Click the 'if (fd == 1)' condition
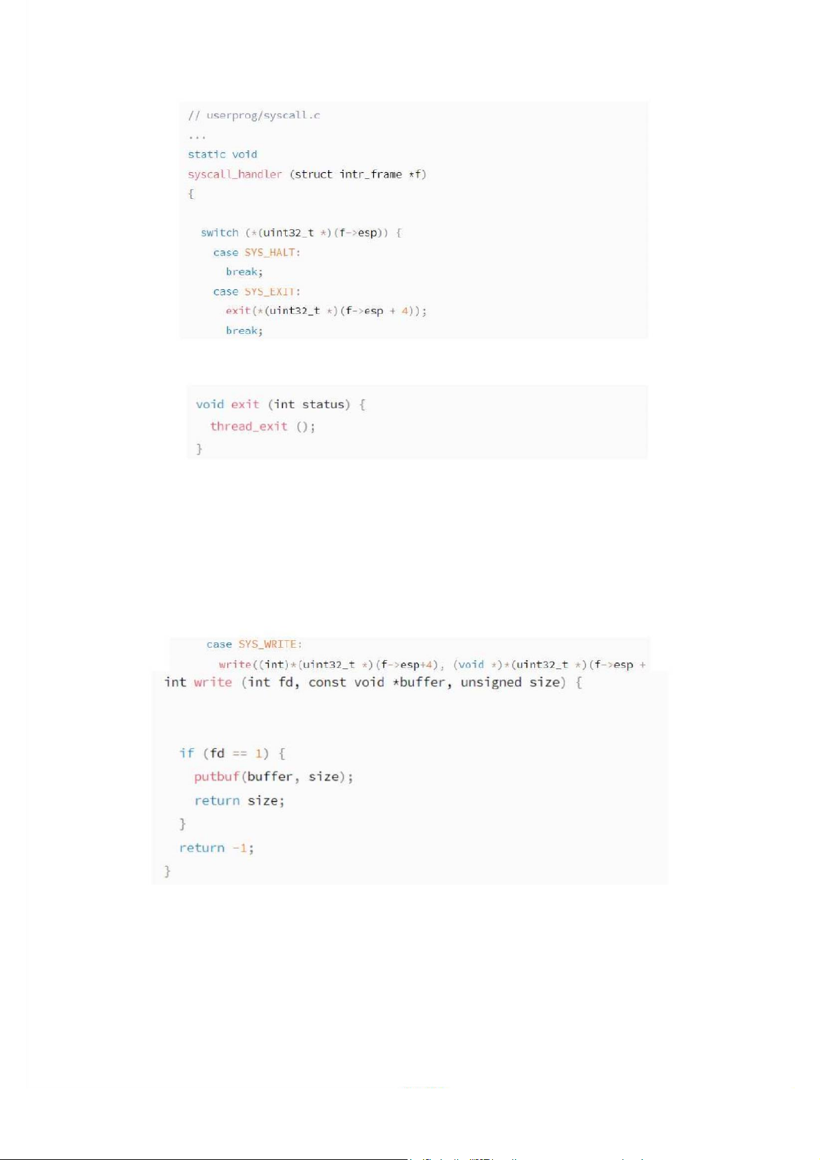 pyautogui.click(x=231, y=753)
